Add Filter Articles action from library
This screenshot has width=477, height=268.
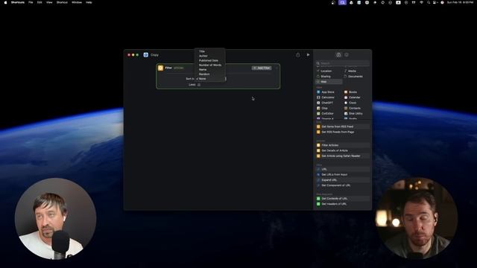click(343, 145)
